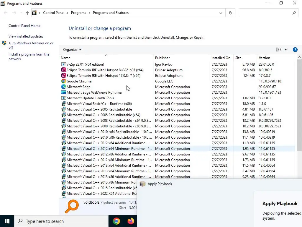
Task: Click the change view icon
Action: point(279,50)
